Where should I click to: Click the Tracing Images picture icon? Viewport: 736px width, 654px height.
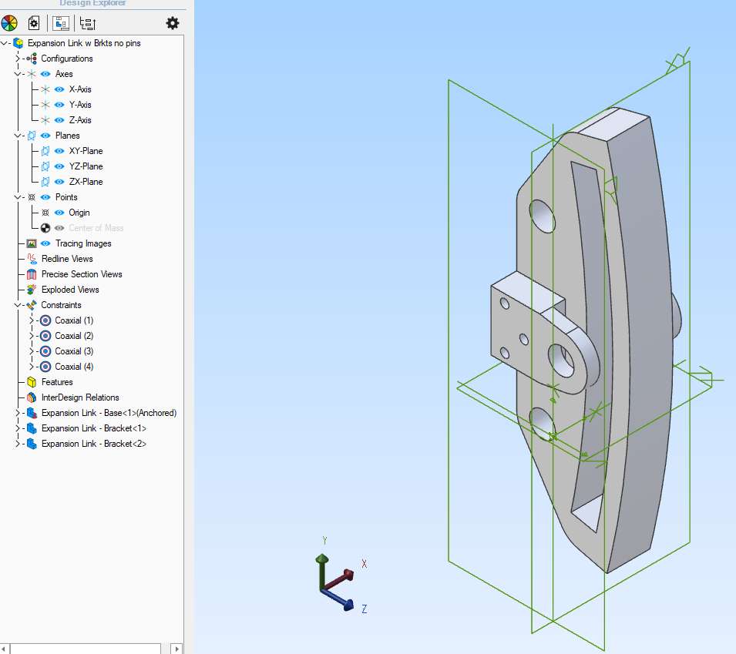32,243
